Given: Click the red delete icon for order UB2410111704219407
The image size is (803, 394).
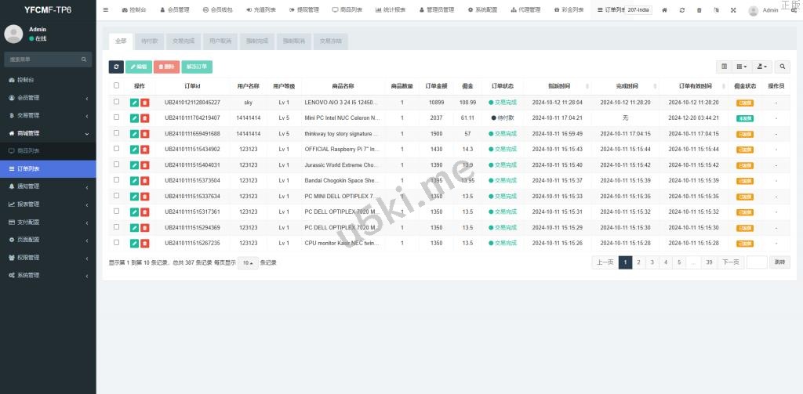Looking at the screenshot, I should pos(144,118).
